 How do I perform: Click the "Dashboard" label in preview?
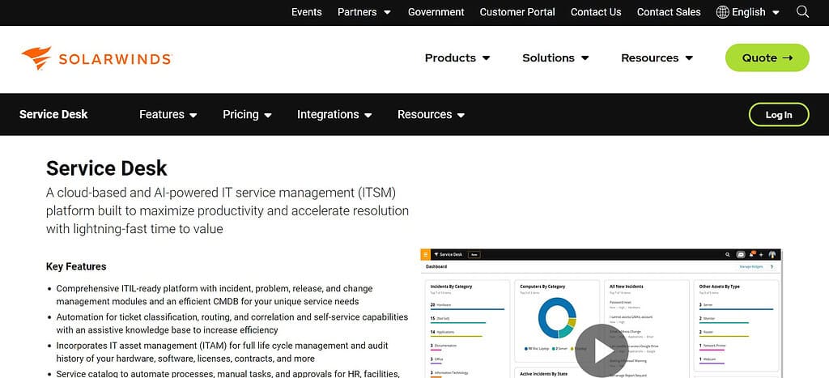(x=436, y=266)
